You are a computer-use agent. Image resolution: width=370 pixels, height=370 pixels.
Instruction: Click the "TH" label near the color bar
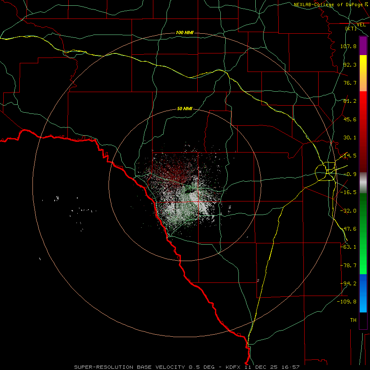[353, 320]
